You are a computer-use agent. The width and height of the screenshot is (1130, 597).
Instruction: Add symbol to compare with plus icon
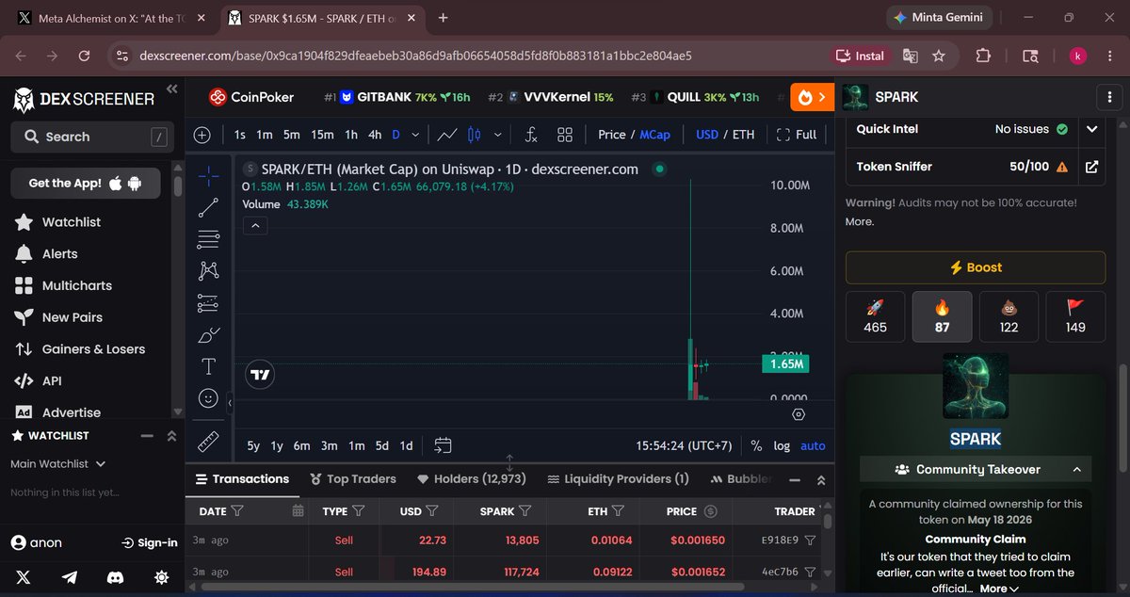click(x=202, y=135)
